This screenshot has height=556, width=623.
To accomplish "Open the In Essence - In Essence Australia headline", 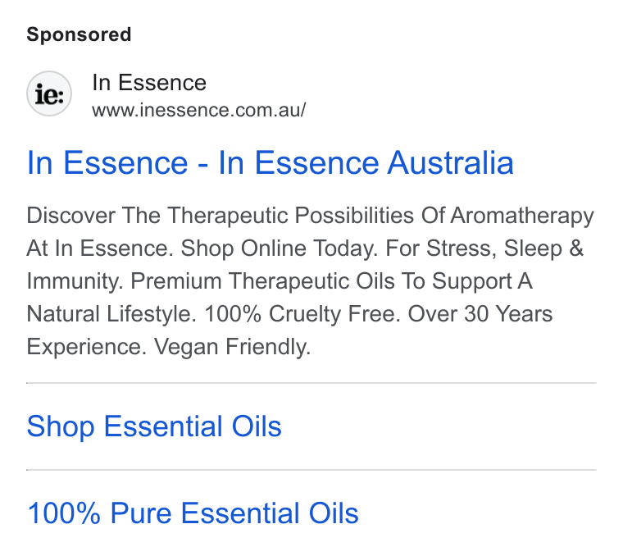I will click(271, 162).
